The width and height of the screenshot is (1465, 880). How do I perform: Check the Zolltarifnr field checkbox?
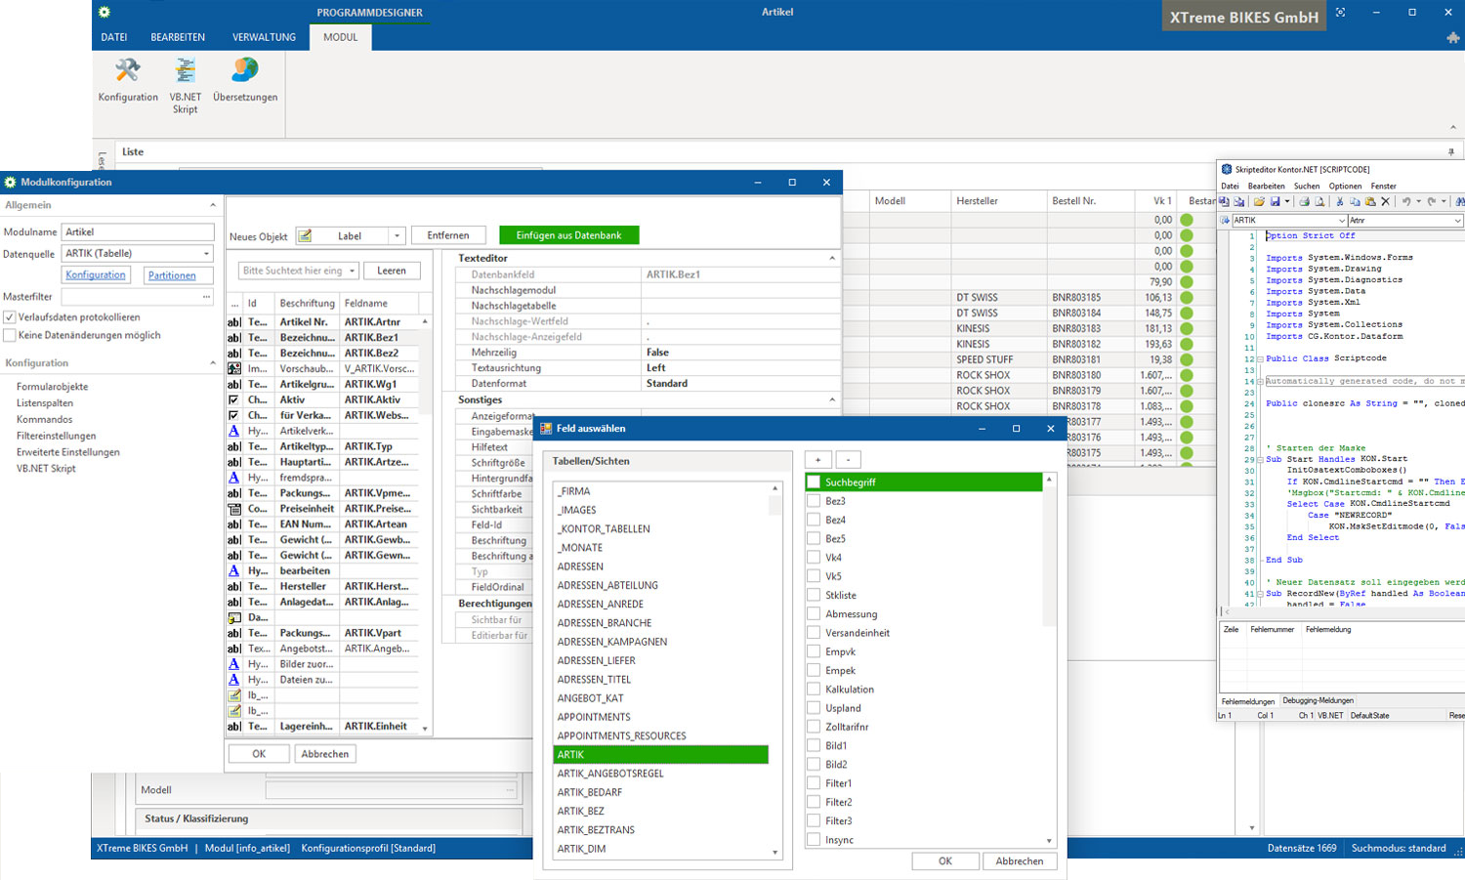(814, 727)
